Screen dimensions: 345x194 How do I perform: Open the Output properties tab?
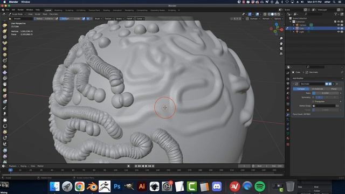(288, 84)
